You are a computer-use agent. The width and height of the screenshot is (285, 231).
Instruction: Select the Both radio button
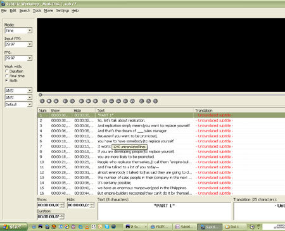coord(7,80)
